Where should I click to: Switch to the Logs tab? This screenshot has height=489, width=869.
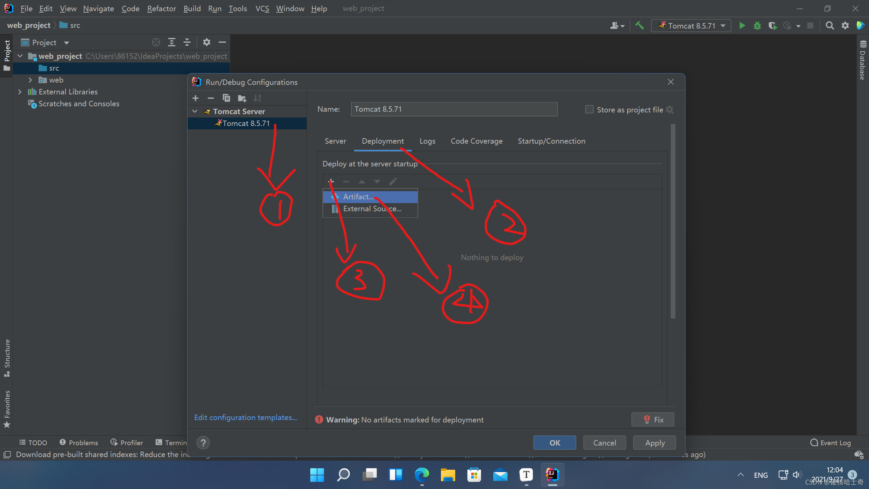[427, 141]
